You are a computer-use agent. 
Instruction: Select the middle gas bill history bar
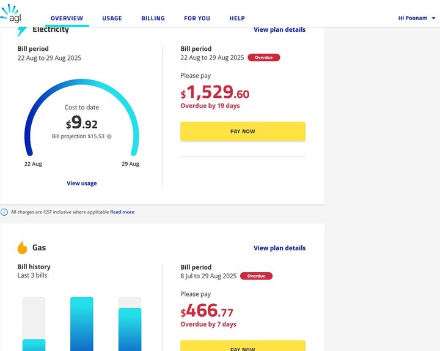point(82,324)
